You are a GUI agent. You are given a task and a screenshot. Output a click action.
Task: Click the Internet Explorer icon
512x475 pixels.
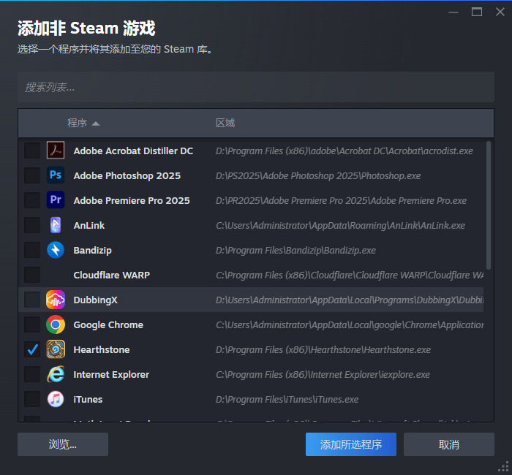pyautogui.click(x=56, y=374)
